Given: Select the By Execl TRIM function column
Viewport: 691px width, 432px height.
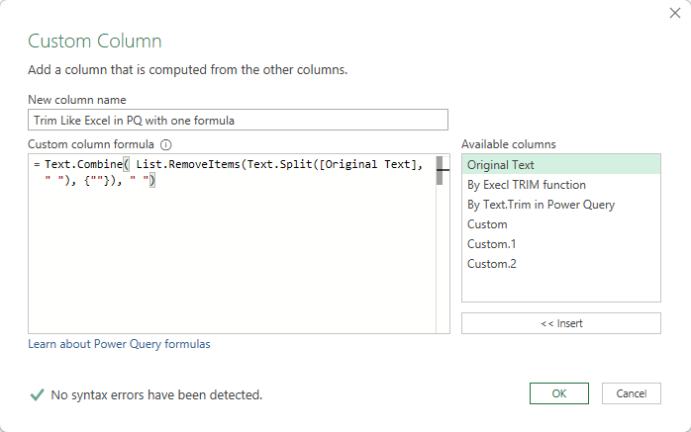Looking at the screenshot, I should tap(526, 185).
